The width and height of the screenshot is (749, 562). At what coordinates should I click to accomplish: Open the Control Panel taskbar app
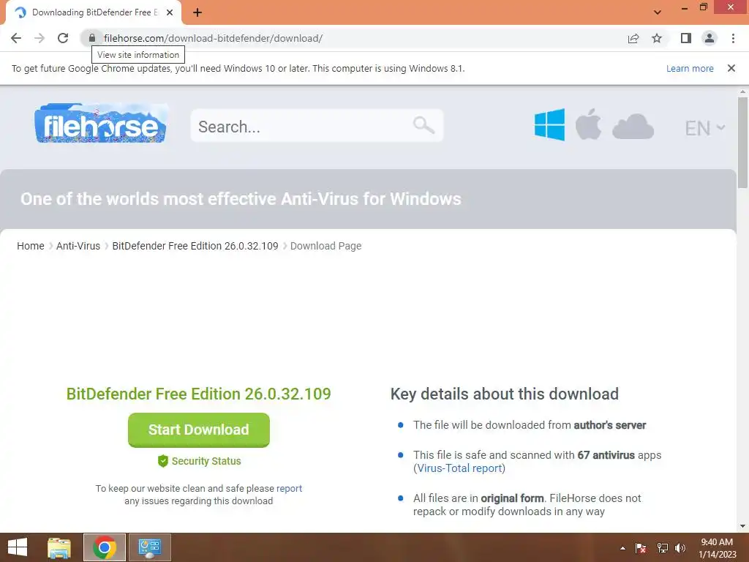click(150, 547)
